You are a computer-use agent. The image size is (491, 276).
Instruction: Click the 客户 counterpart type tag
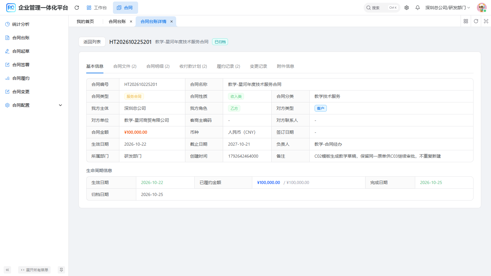pos(321,108)
